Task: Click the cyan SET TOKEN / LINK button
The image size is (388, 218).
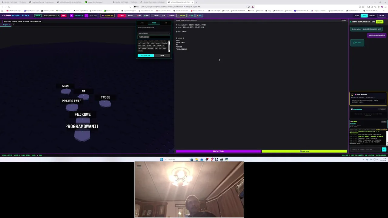Action: (x=145, y=55)
